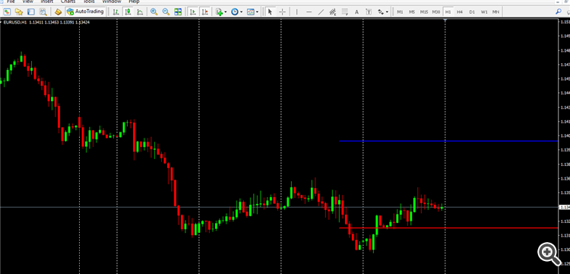Select the active H1 timeframe
Screen dimensions: 570x274
(x=448, y=12)
